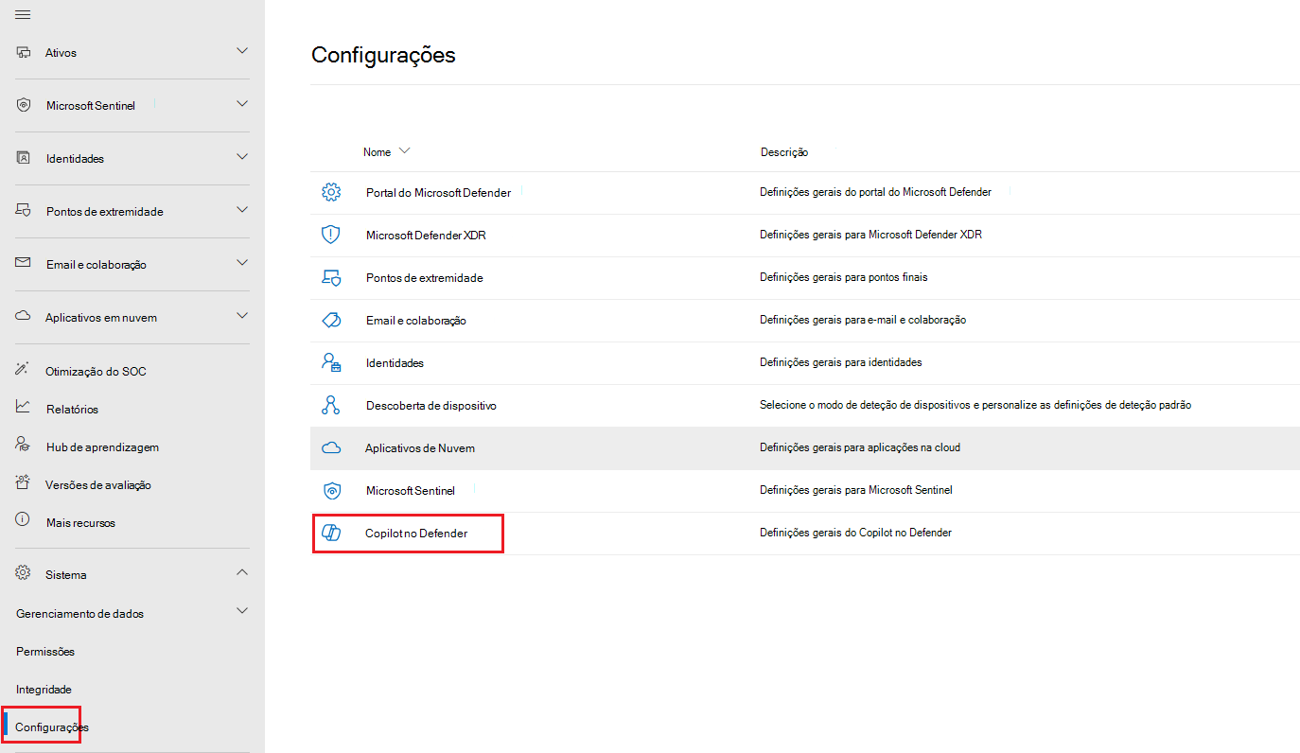Screen dimensions: 1300x753
Task: Sort by the Nome column header
Action: [x=386, y=151]
